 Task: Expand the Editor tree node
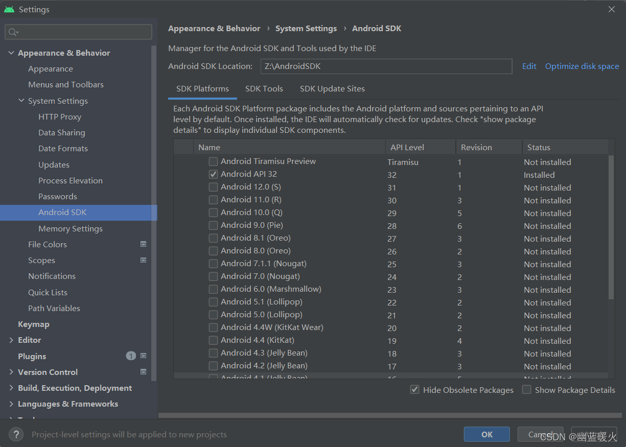(x=11, y=340)
